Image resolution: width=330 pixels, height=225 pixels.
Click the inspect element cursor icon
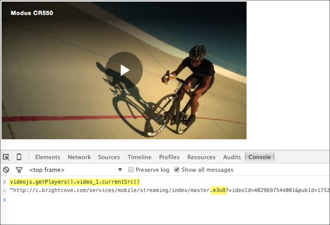(x=6, y=157)
